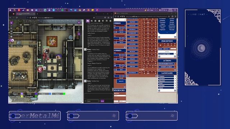
Task: Open the martial proficiency dropdown under Proficiencies
Action: (x=120, y=96)
